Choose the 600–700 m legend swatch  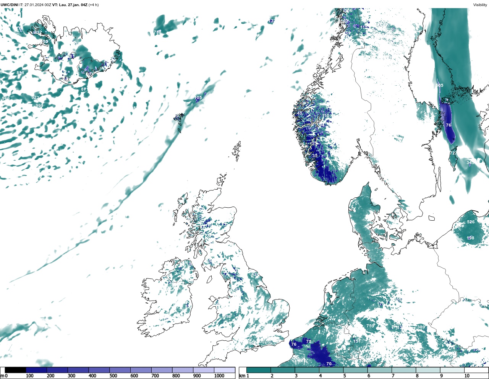[141, 370]
